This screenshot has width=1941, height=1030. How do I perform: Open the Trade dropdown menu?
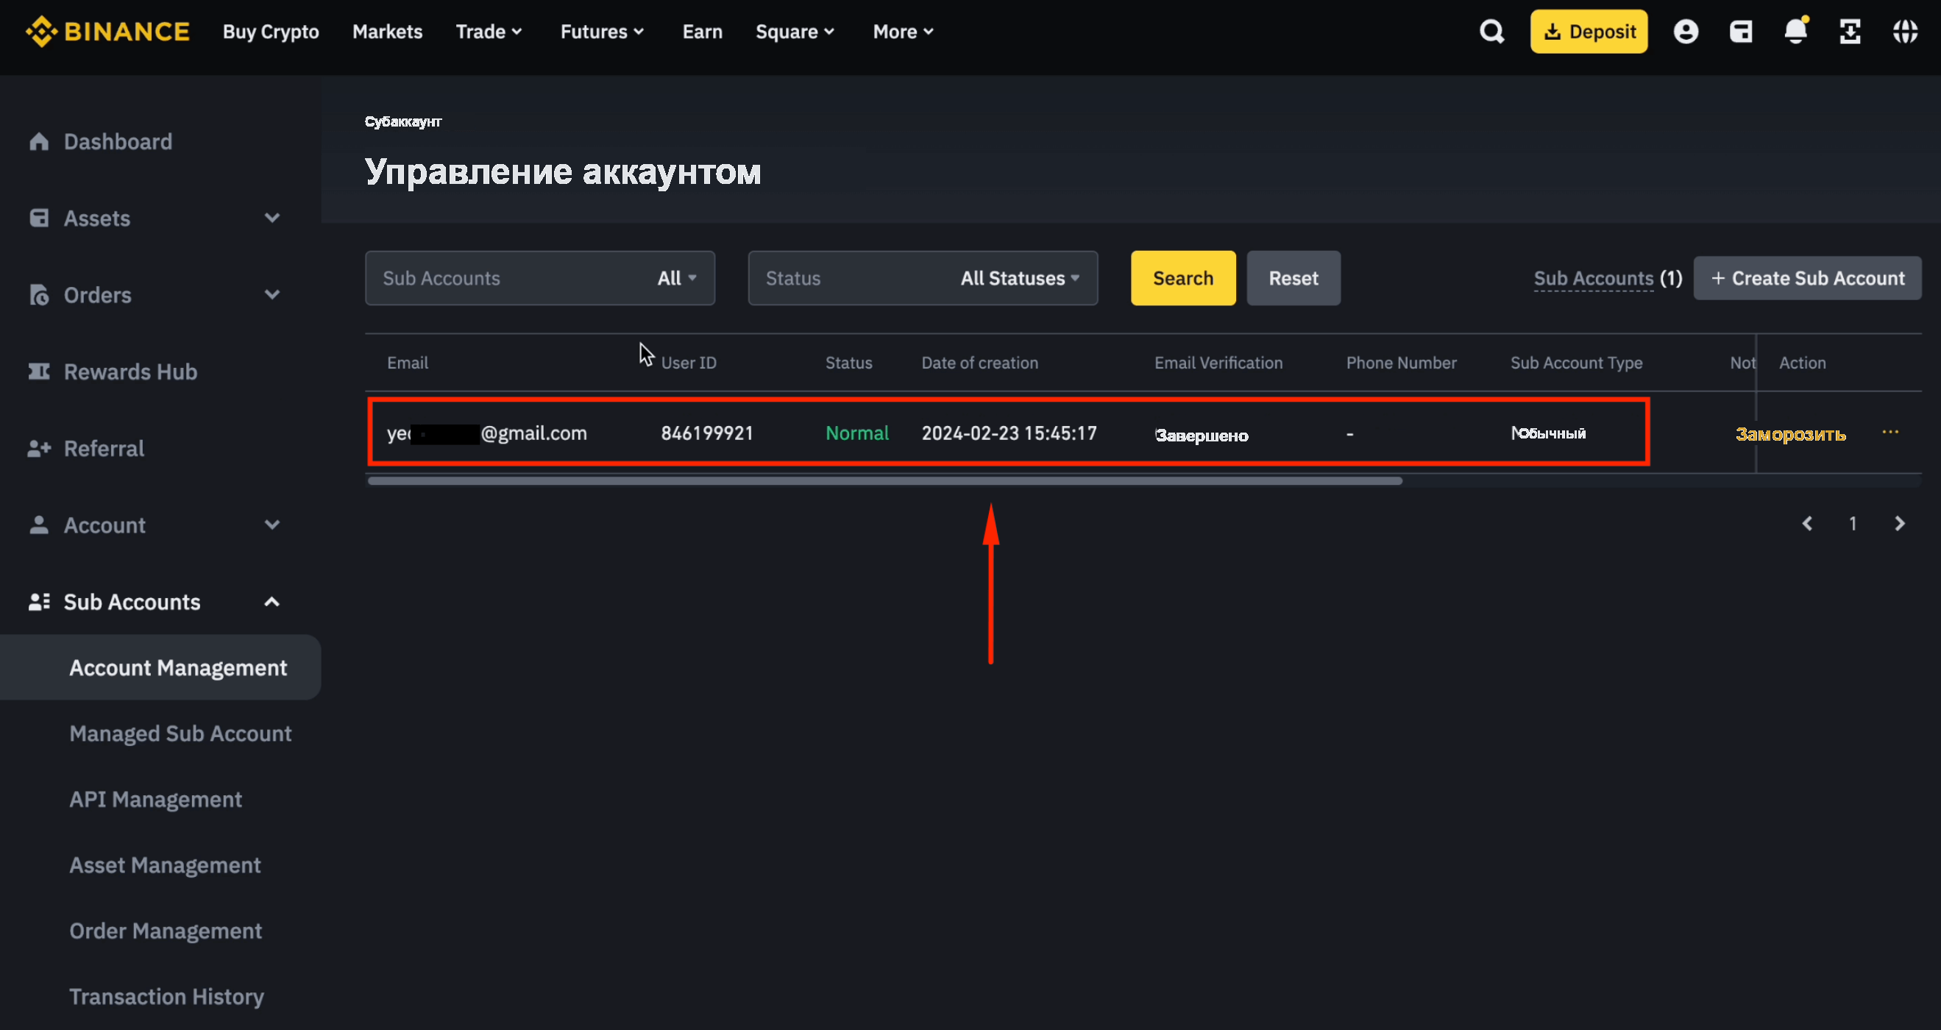pyautogui.click(x=489, y=32)
